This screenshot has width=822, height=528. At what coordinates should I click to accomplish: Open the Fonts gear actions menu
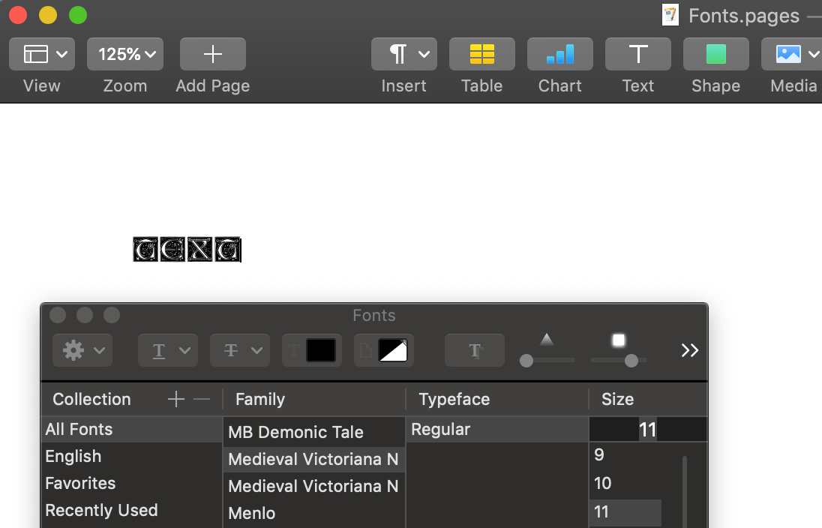[82, 350]
